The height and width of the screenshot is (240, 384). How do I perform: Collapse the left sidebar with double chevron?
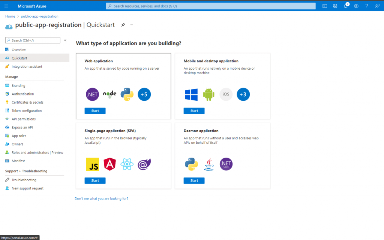(x=65, y=40)
